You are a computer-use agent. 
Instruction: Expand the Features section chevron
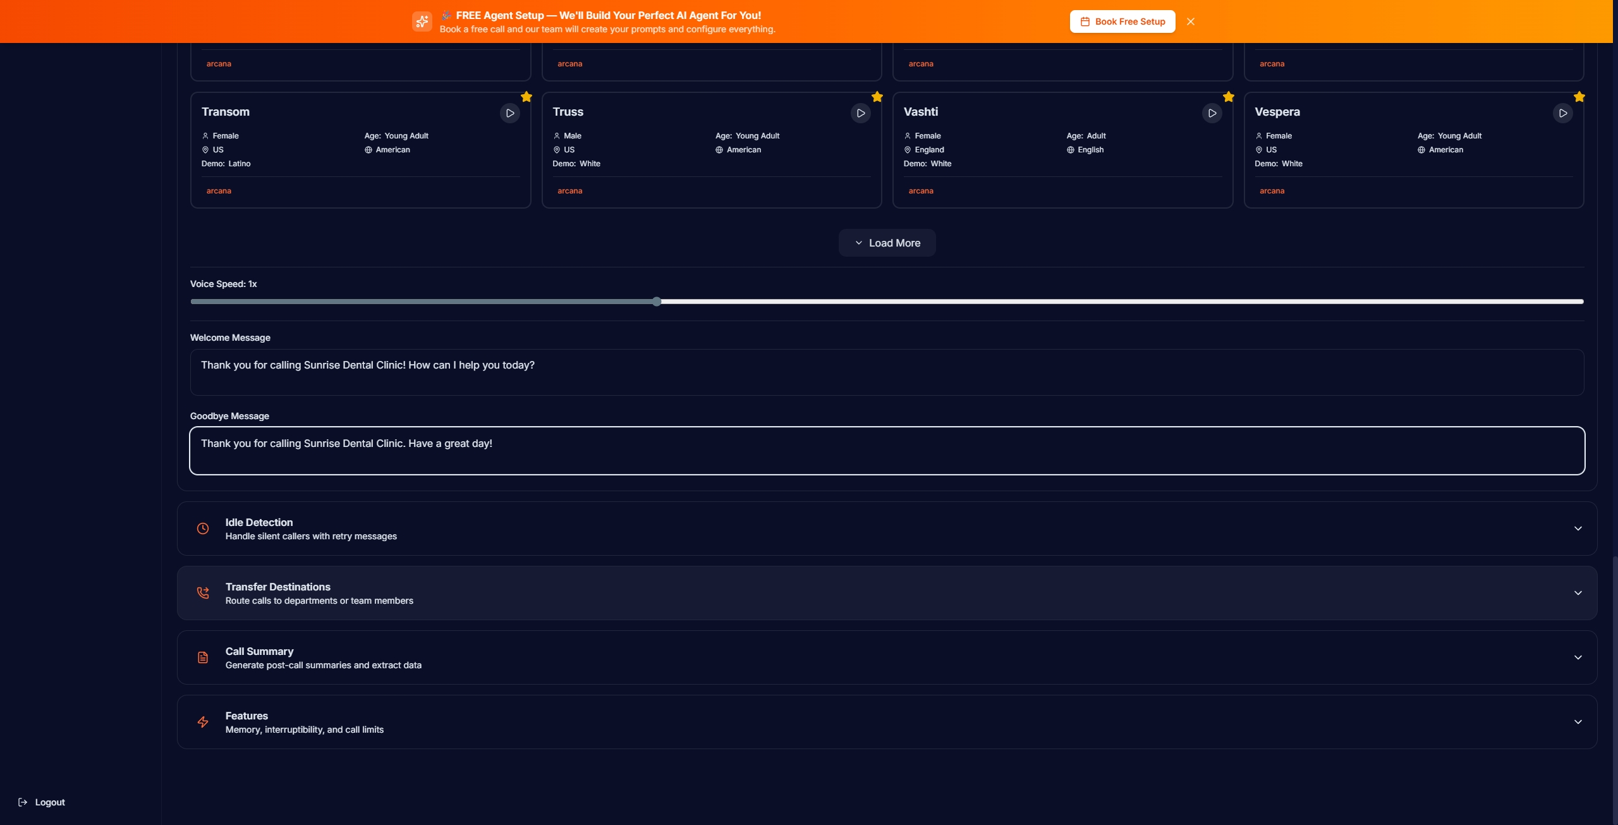tap(1578, 722)
